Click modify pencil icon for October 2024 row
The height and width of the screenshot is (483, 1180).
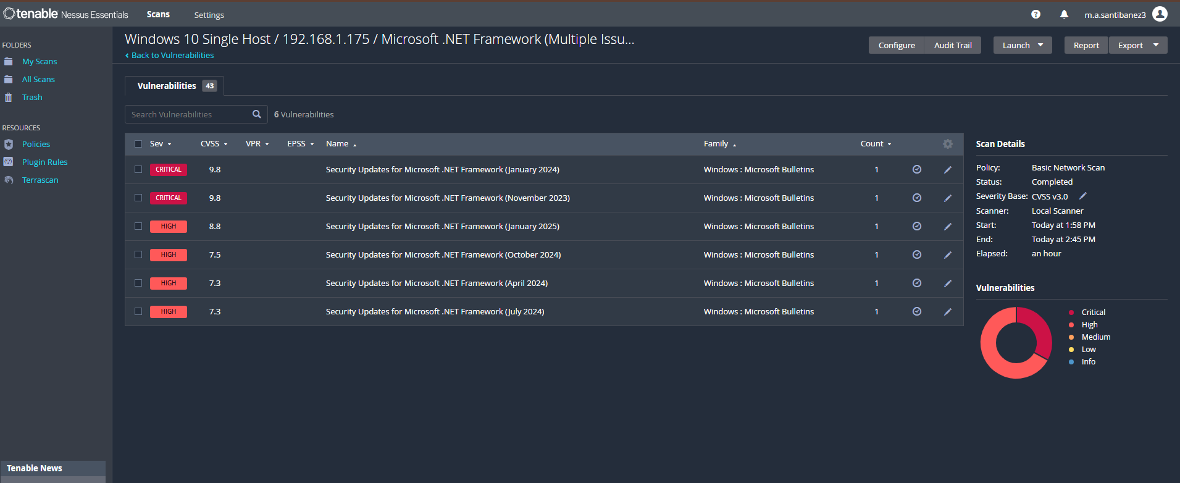coord(948,254)
